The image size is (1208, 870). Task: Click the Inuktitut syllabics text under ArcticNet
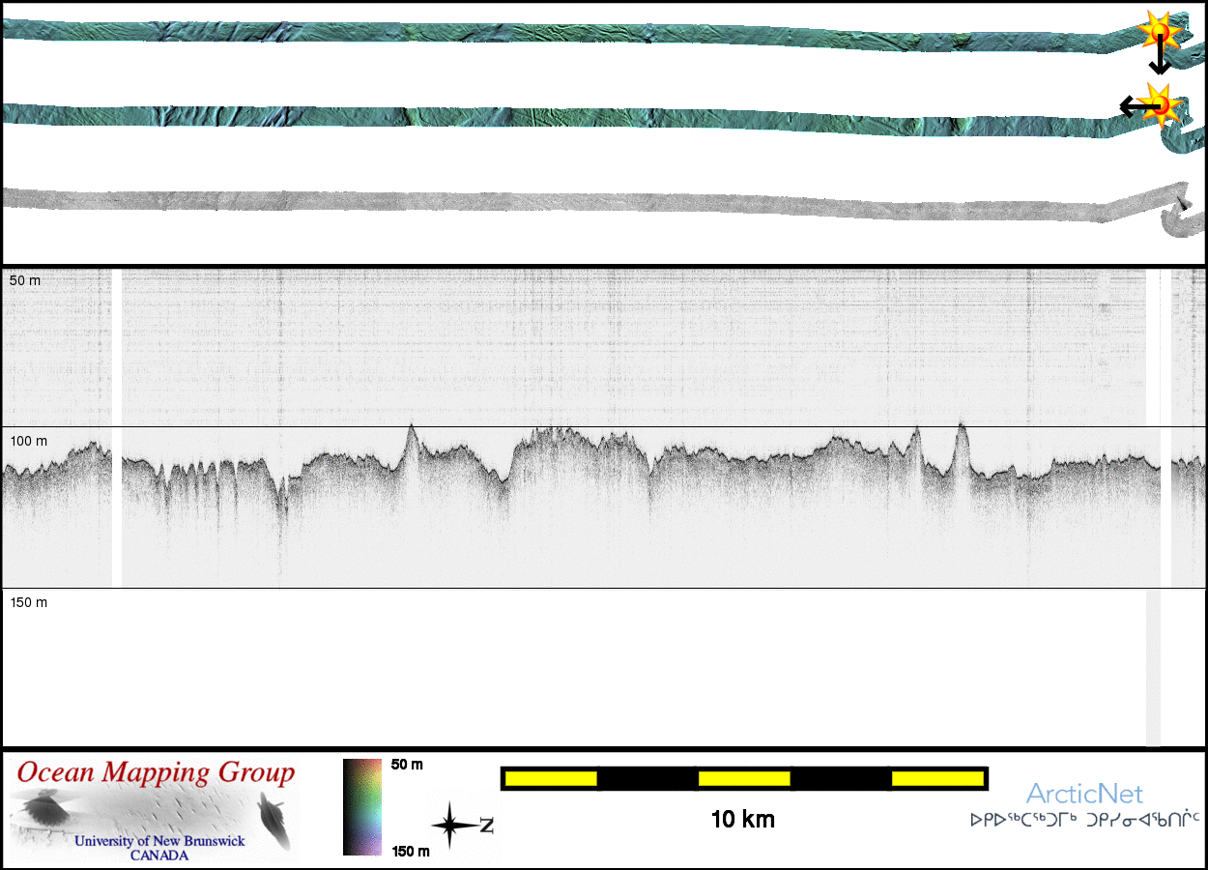[x=1084, y=820]
